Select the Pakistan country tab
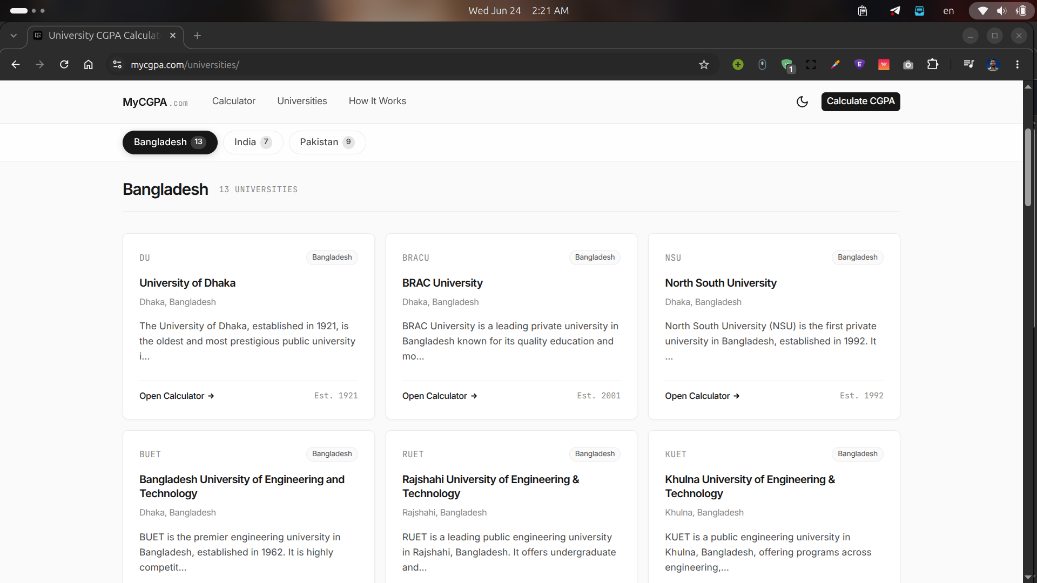1037x583 pixels. (x=327, y=142)
